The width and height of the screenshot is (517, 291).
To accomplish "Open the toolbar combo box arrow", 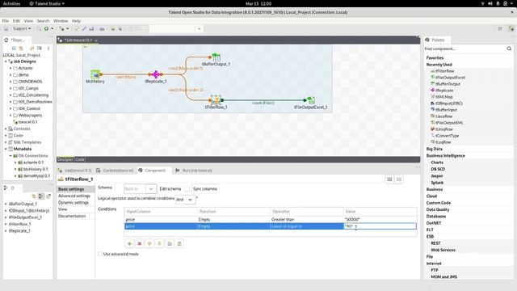I will coord(199,29).
